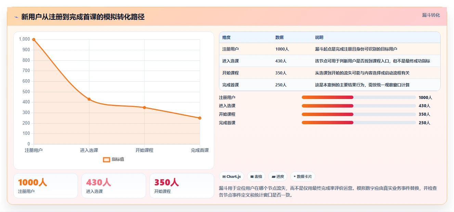Viewport: 454px width, 212px height.
Task: Click the 进入选课 progress bar
Action: pos(359,106)
